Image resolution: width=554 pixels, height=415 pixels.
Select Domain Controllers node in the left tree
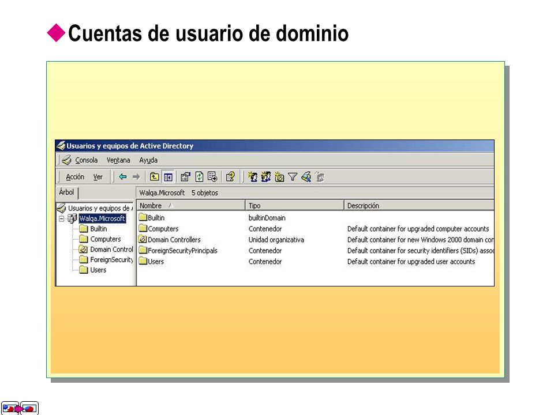coord(111,249)
